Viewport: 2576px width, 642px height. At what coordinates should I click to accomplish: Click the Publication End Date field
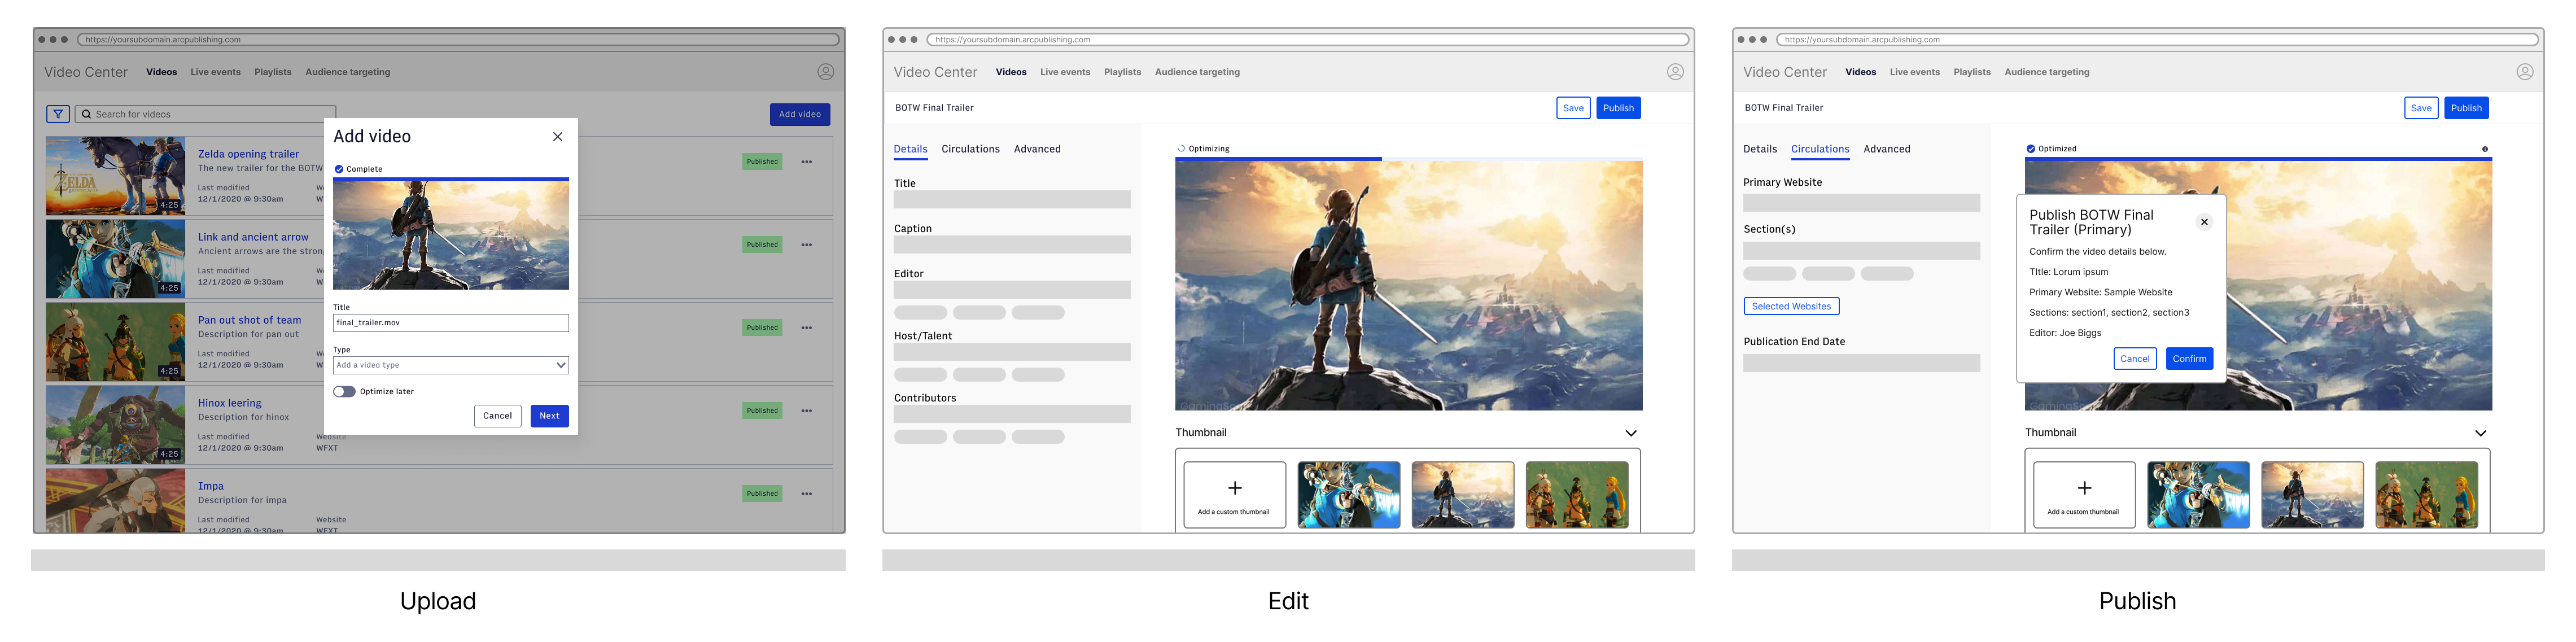click(x=1862, y=363)
